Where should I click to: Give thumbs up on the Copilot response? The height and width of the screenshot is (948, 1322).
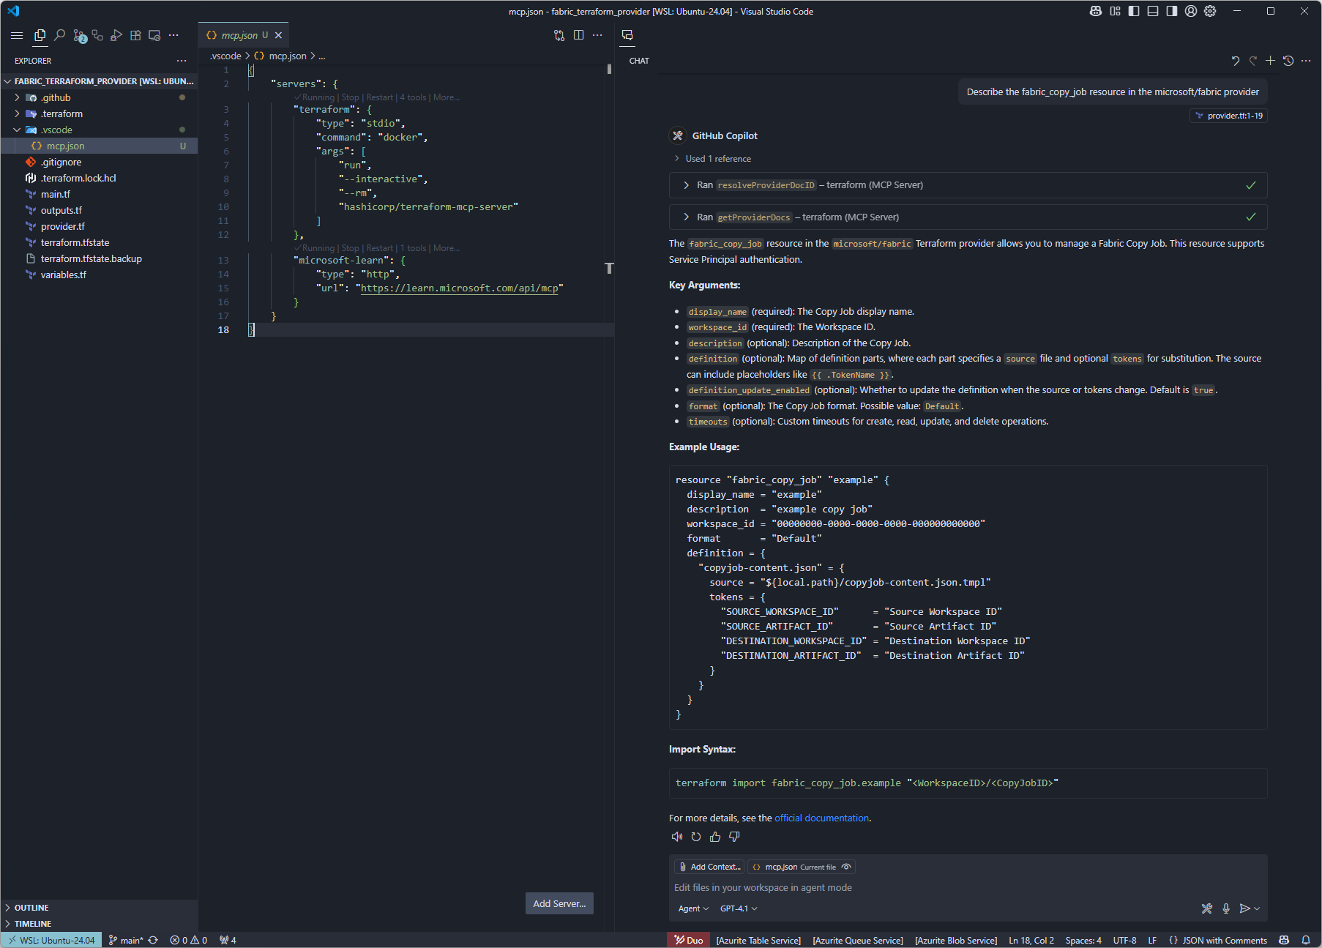[x=715, y=837]
